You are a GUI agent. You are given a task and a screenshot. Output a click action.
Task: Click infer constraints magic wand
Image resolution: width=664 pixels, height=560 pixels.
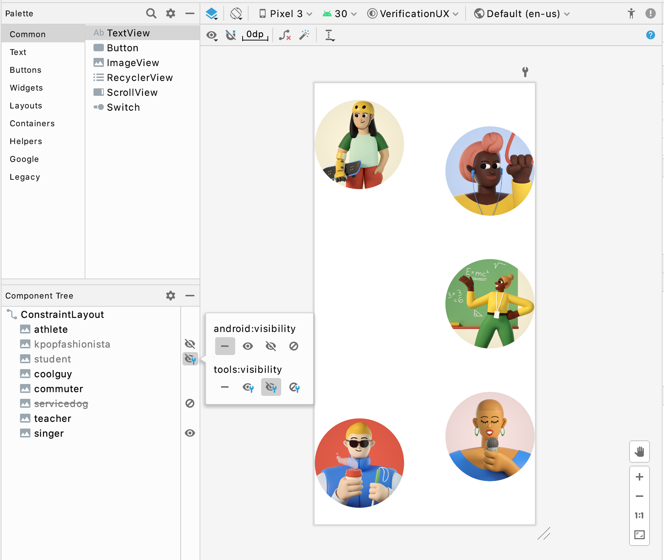pyautogui.click(x=304, y=35)
